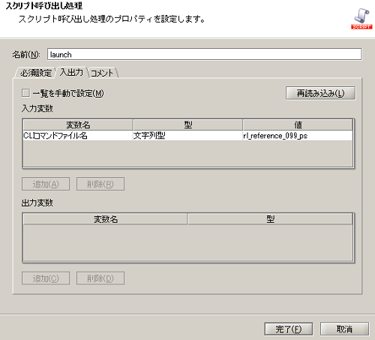Toggle 一覧を手動で設定 checkbox
The width and height of the screenshot is (375, 340).
pos(25,93)
